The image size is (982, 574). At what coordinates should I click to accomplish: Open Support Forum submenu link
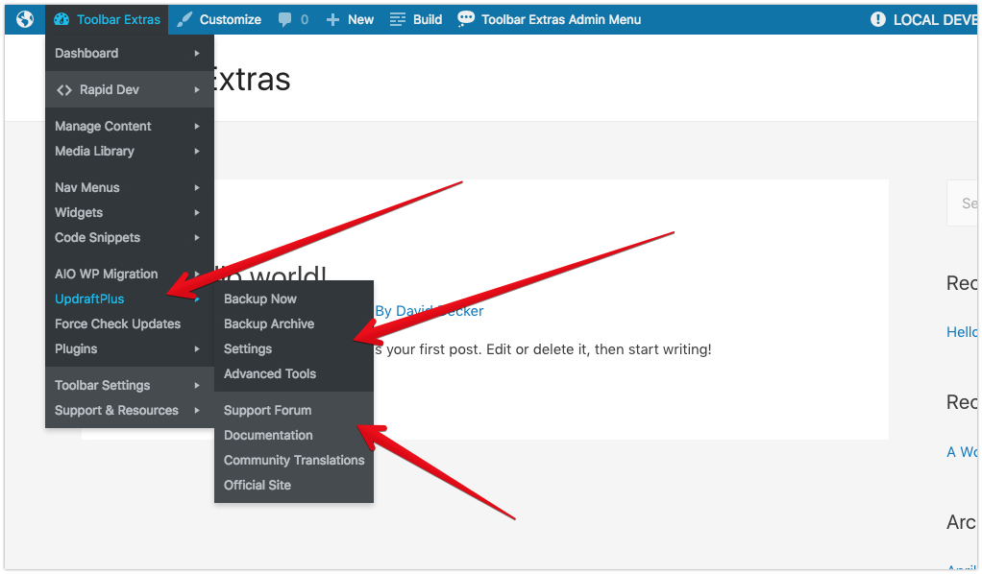click(294, 410)
